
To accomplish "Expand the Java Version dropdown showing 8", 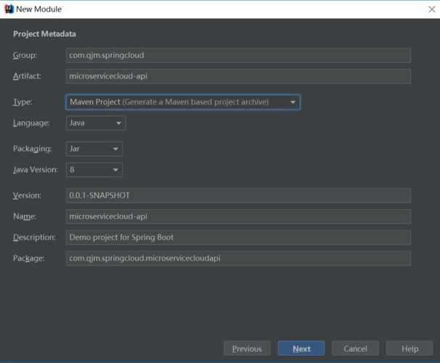I will pyautogui.click(x=94, y=170).
